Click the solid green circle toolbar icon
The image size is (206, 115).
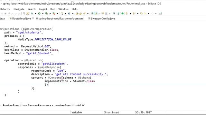coord(122,13)
